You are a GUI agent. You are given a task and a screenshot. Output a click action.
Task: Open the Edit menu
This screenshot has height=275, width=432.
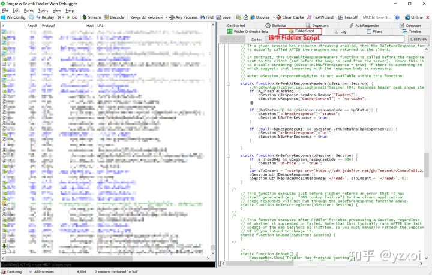pos(16,10)
